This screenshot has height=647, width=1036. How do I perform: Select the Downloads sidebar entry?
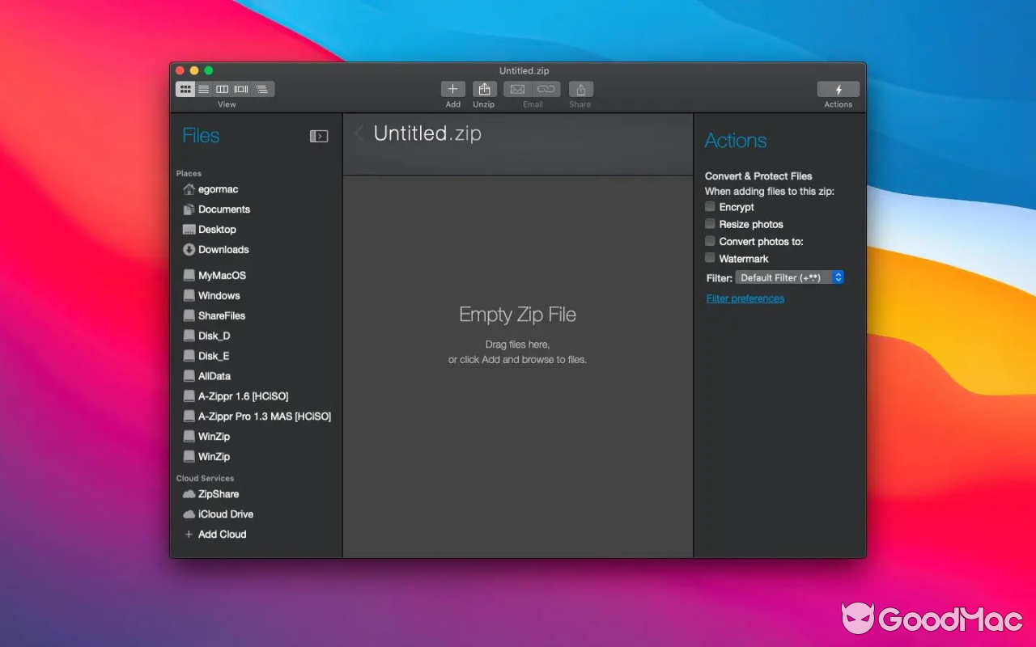tap(222, 249)
